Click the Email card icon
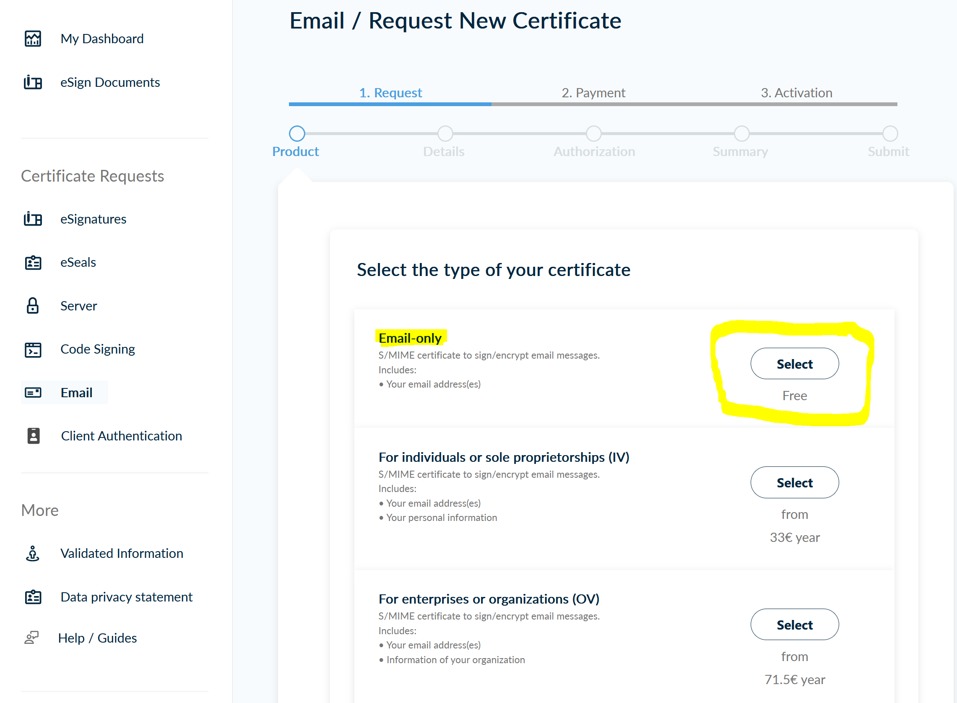This screenshot has height=703, width=957. [33, 392]
